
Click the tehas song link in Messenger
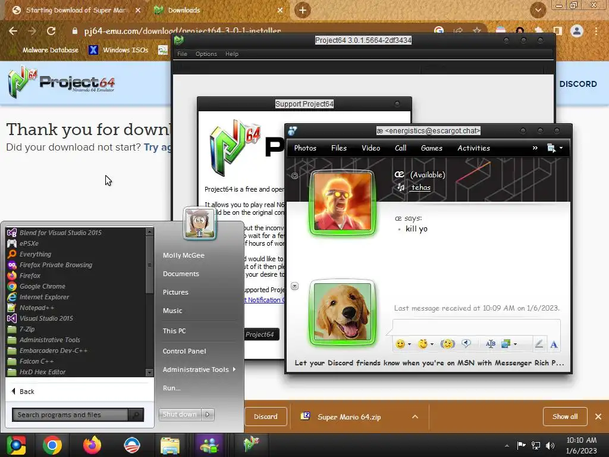click(x=421, y=187)
